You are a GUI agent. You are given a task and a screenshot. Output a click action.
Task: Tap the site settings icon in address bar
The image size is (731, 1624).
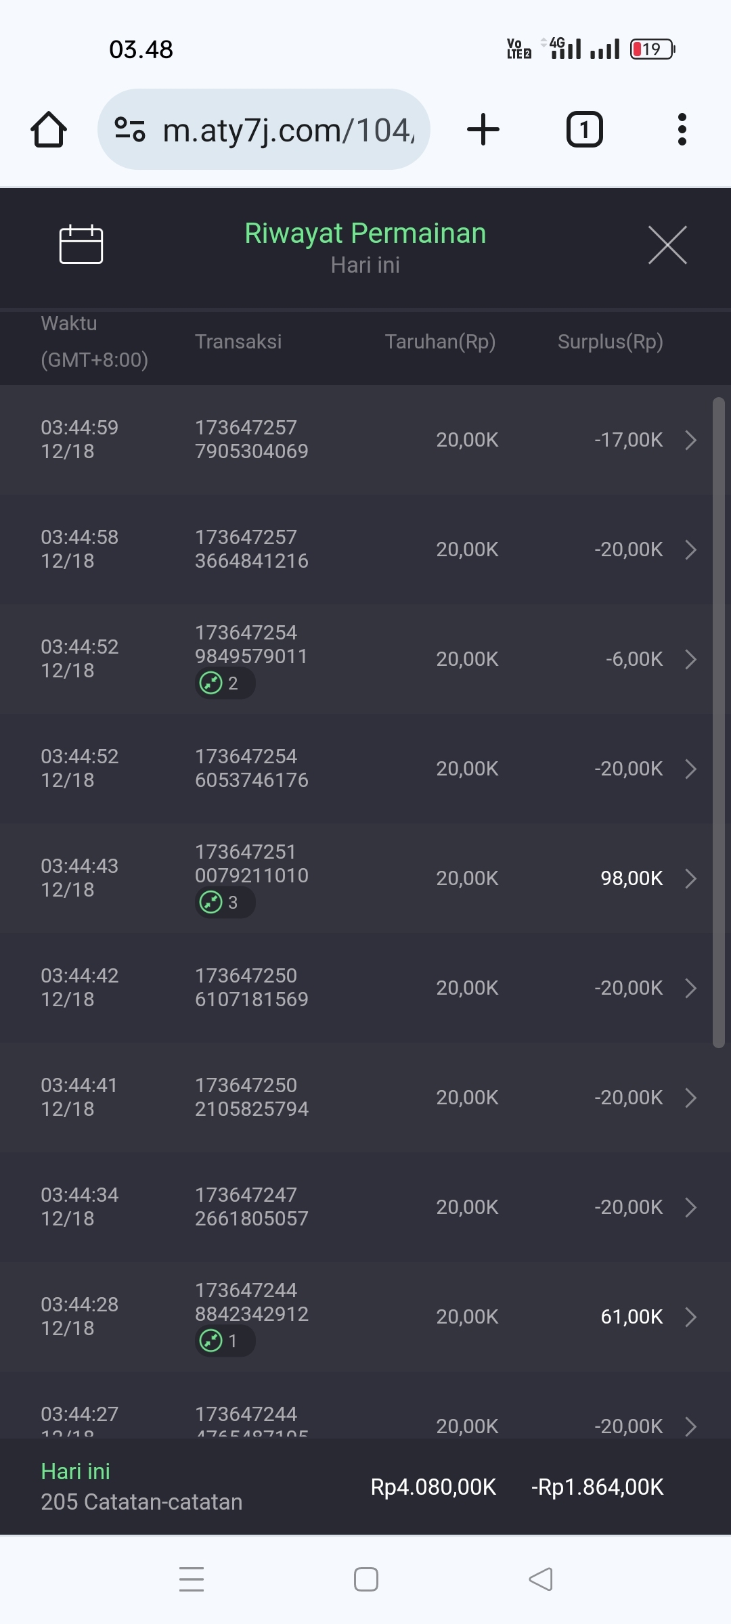coord(130,129)
